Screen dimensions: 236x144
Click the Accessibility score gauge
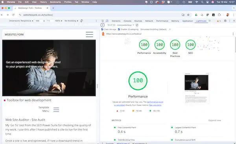point(160,45)
